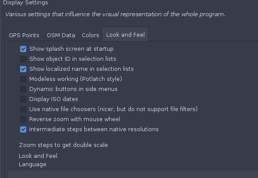Click the Zoom steps to get double scale label
The image size is (258, 178).
pos(63,145)
